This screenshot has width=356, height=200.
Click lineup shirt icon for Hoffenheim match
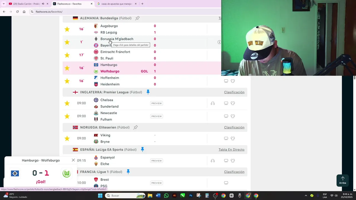point(233,81)
